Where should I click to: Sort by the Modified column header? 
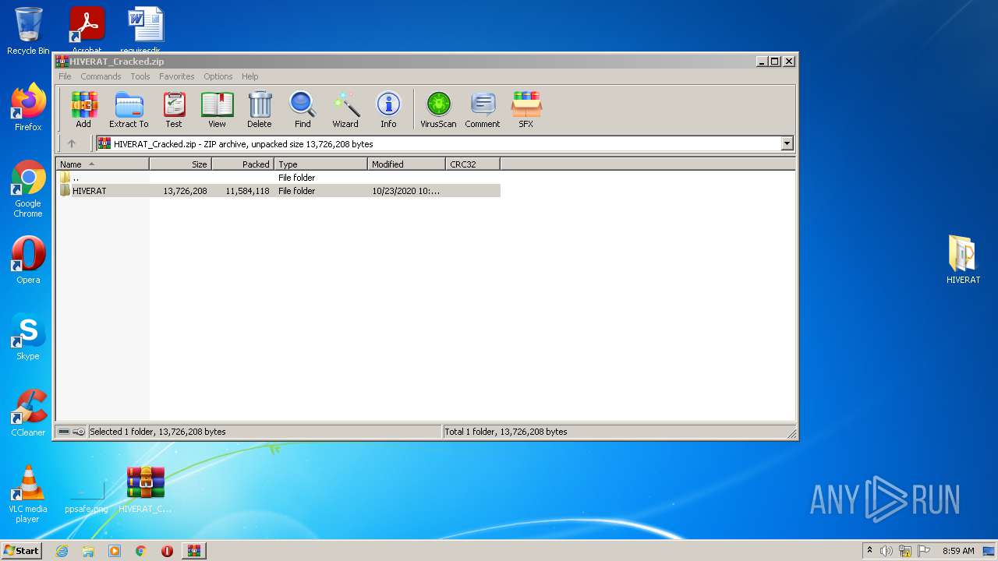click(406, 164)
